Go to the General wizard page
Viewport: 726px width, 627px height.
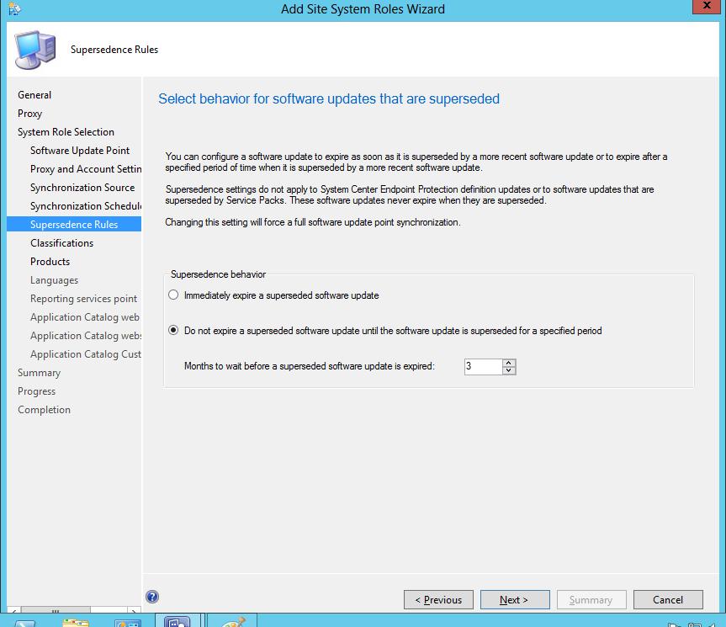coord(34,95)
